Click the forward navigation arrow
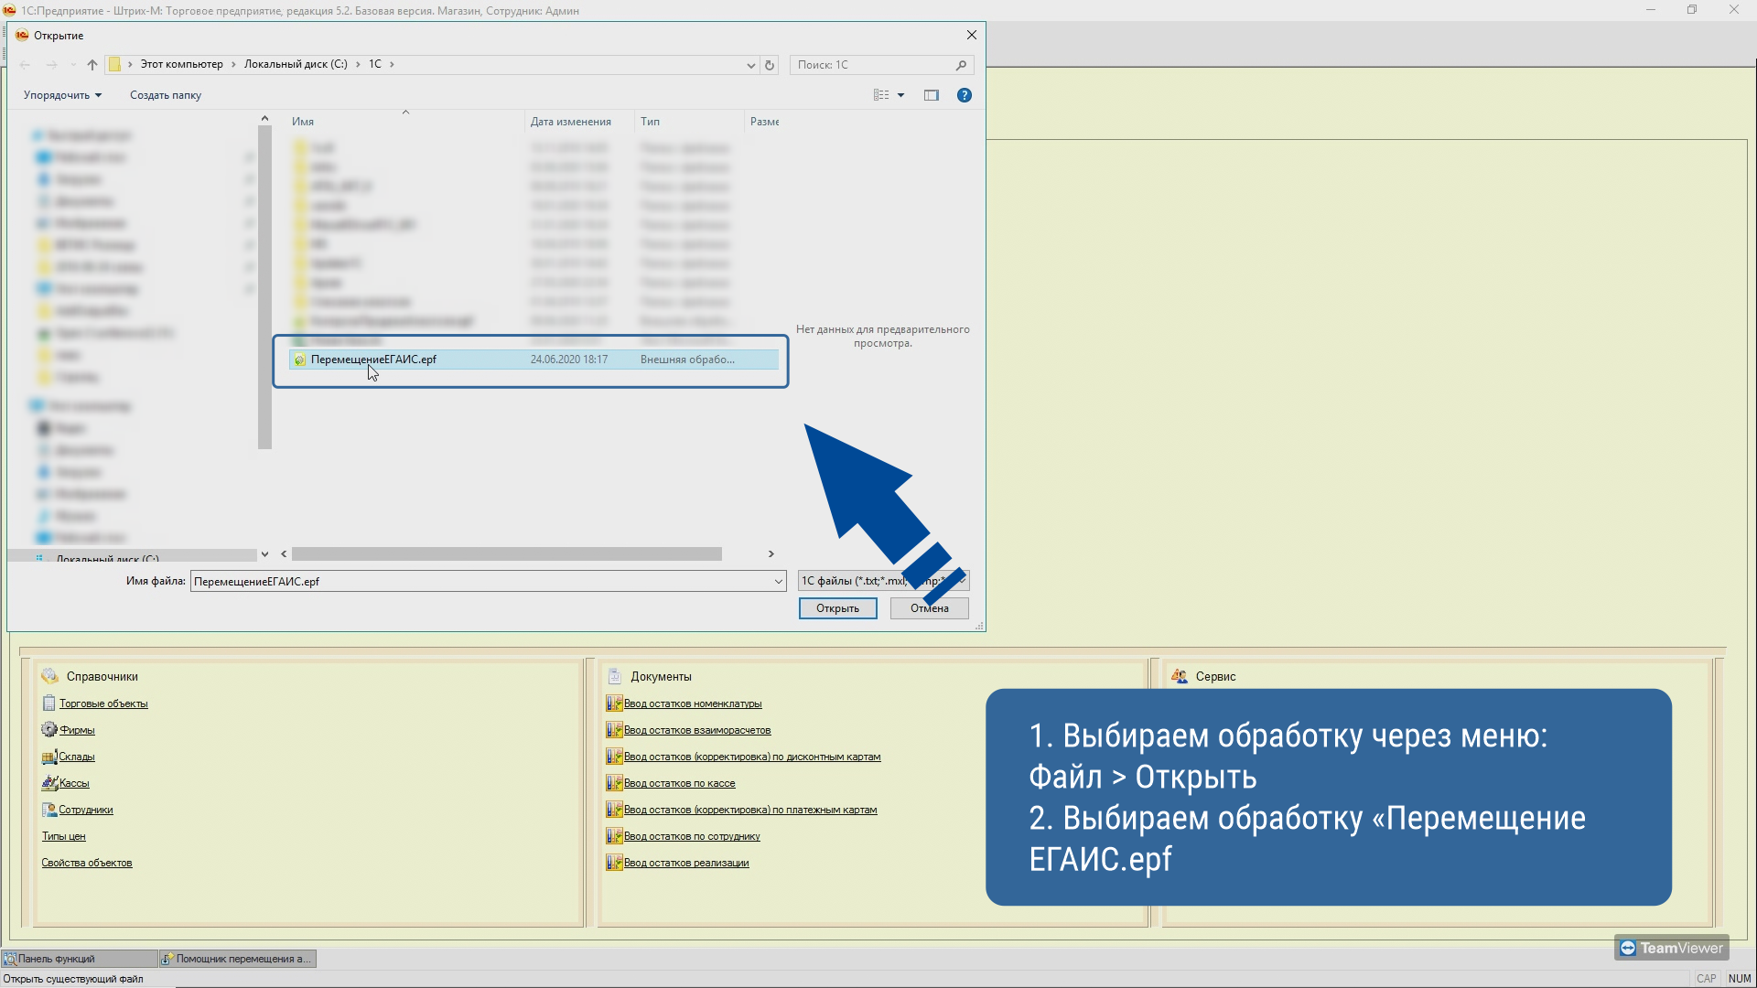The height and width of the screenshot is (988, 1757). coord(52,64)
